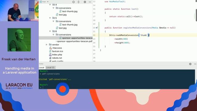Click the editor vertical scrollbar
This screenshot has height=111, width=197.
coord(196,15)
